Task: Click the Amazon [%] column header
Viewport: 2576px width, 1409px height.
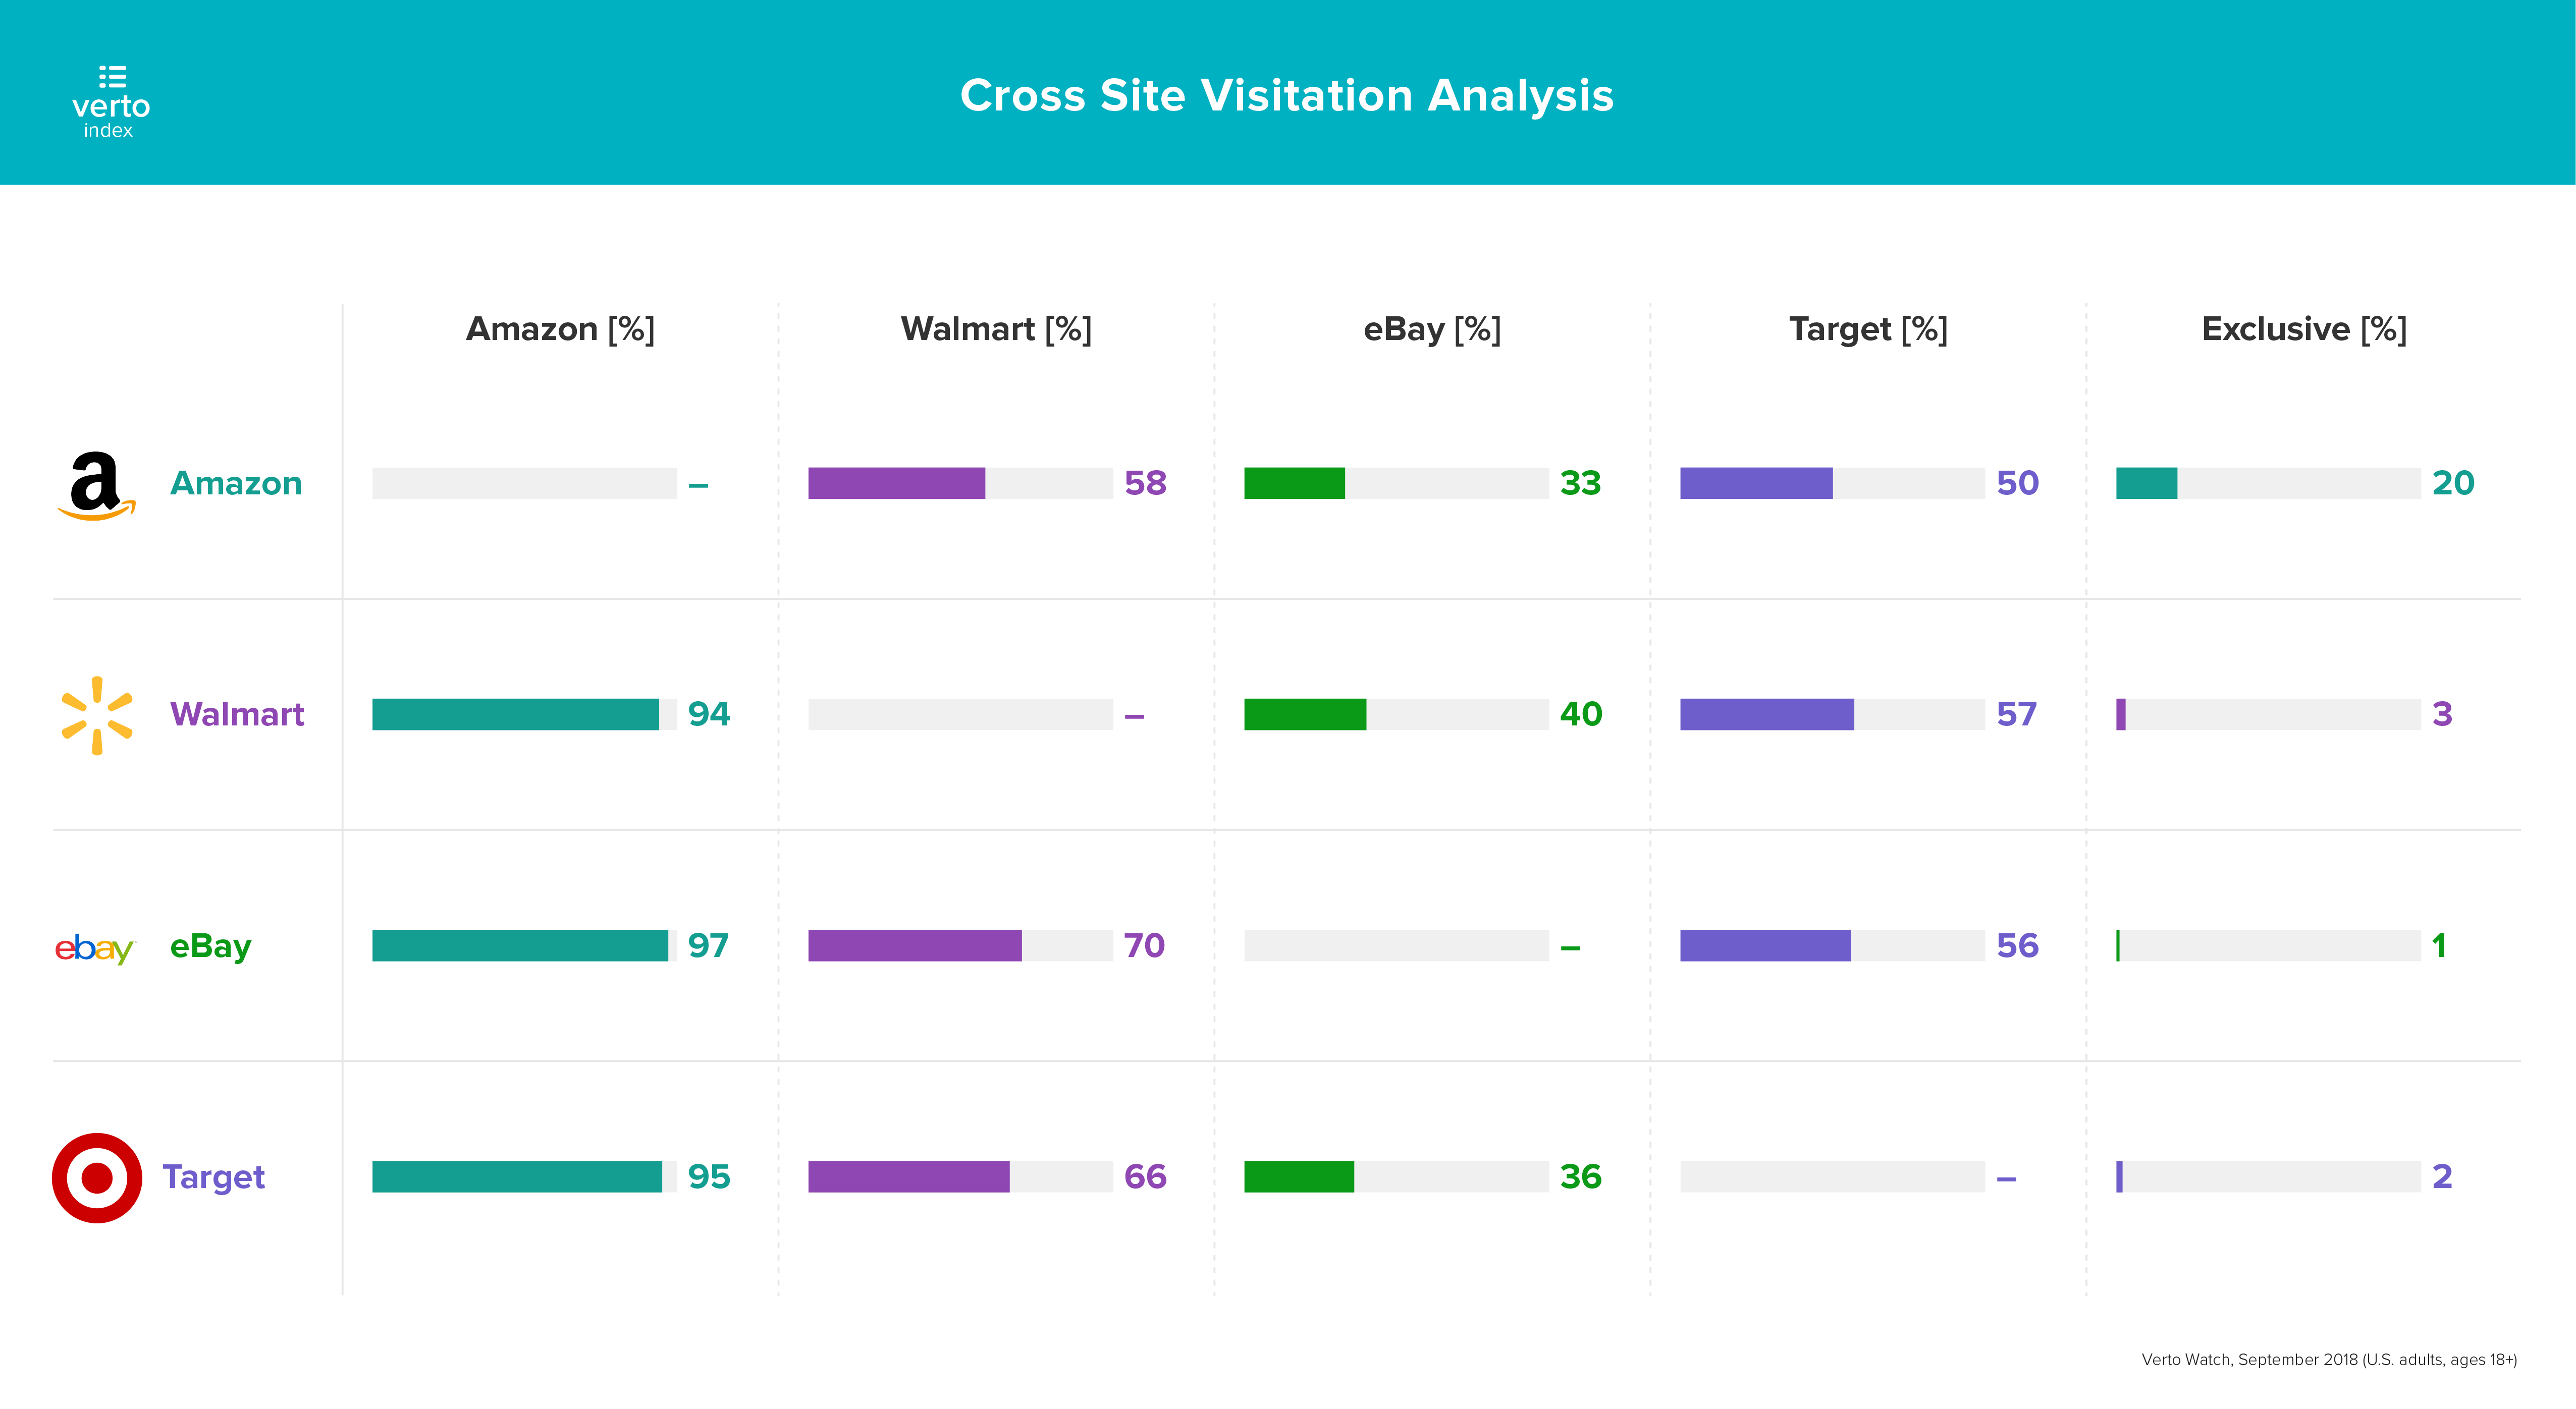Action: tap(560, 329)
